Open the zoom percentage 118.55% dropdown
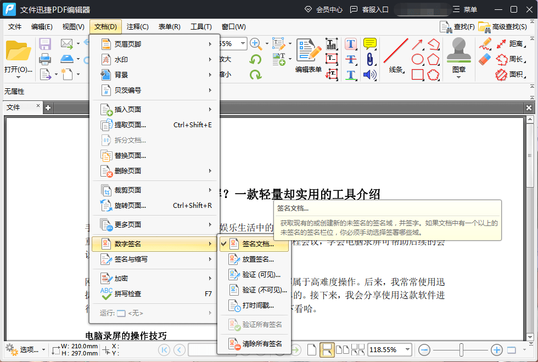 (407, 350)
